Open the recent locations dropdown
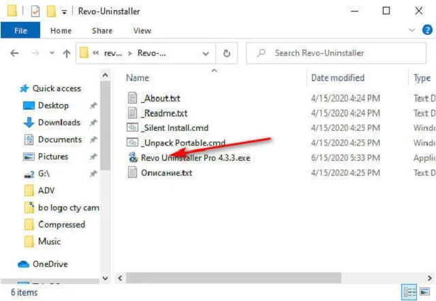Image resolution: width=436 pixels, height=301 pixels. click(52, 53)
